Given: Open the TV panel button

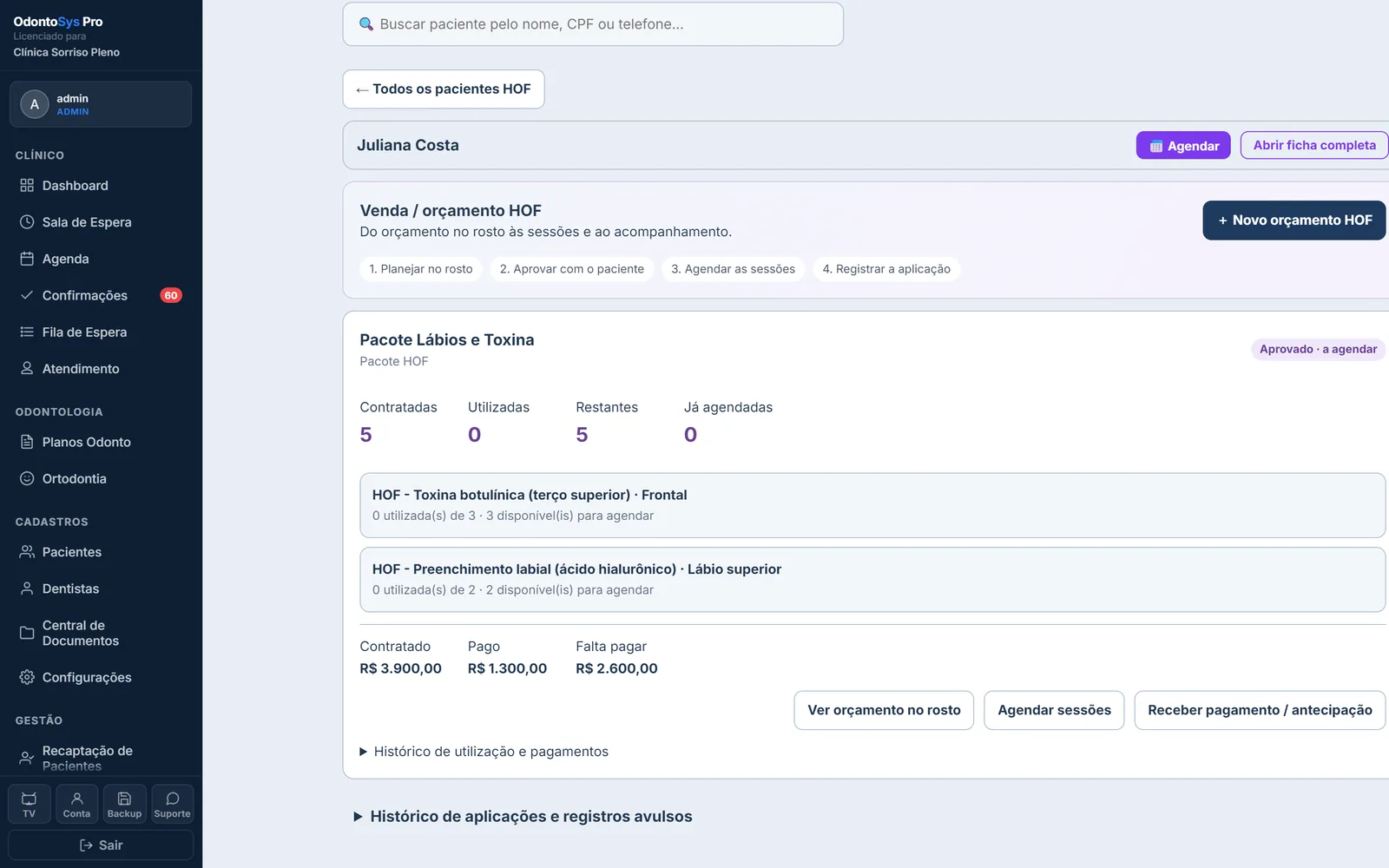Looking at the screenshot, I should (30, 804).
